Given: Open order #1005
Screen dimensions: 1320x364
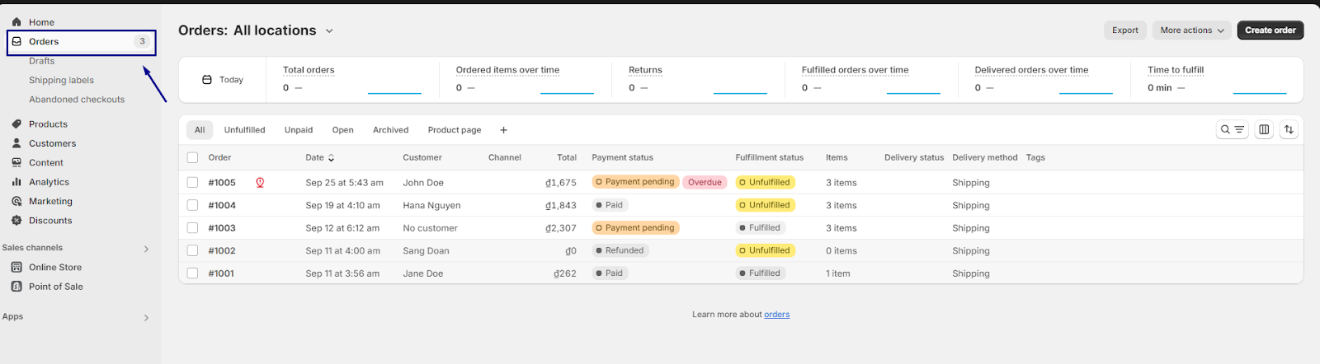Looking at the screenshot, I should pyautogui.click(x=222, y=183).
